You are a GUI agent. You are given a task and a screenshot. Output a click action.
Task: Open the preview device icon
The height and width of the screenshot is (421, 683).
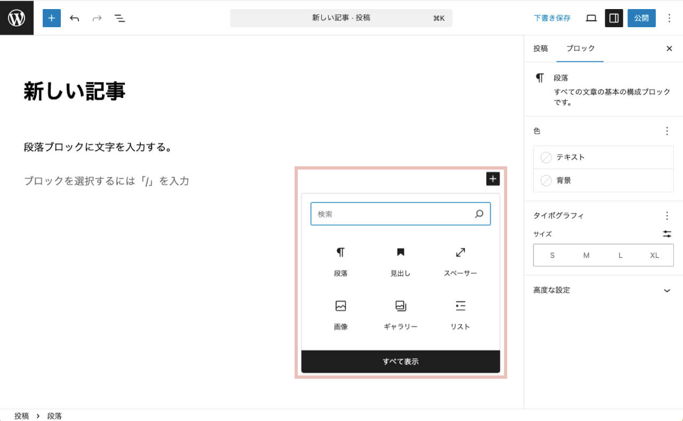pyautogui.click(x=591, y=18)
